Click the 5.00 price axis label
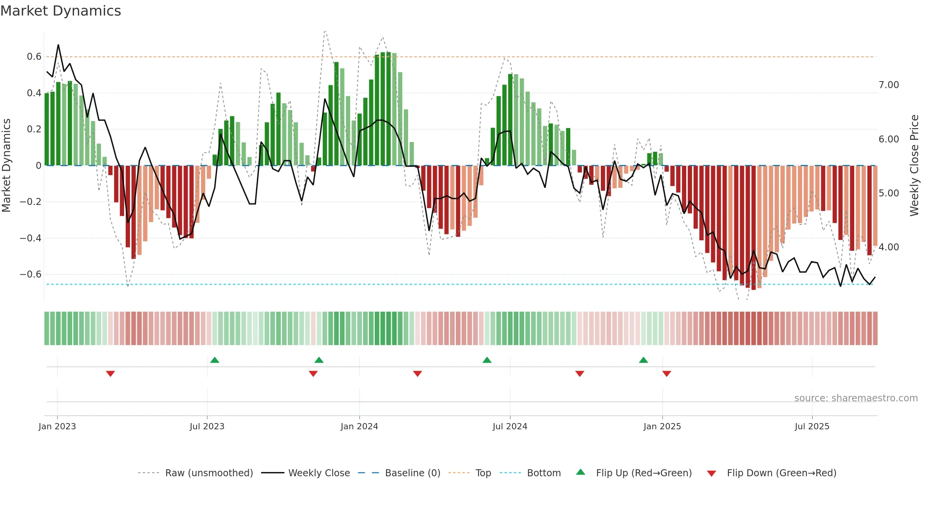 click(889, 193)
